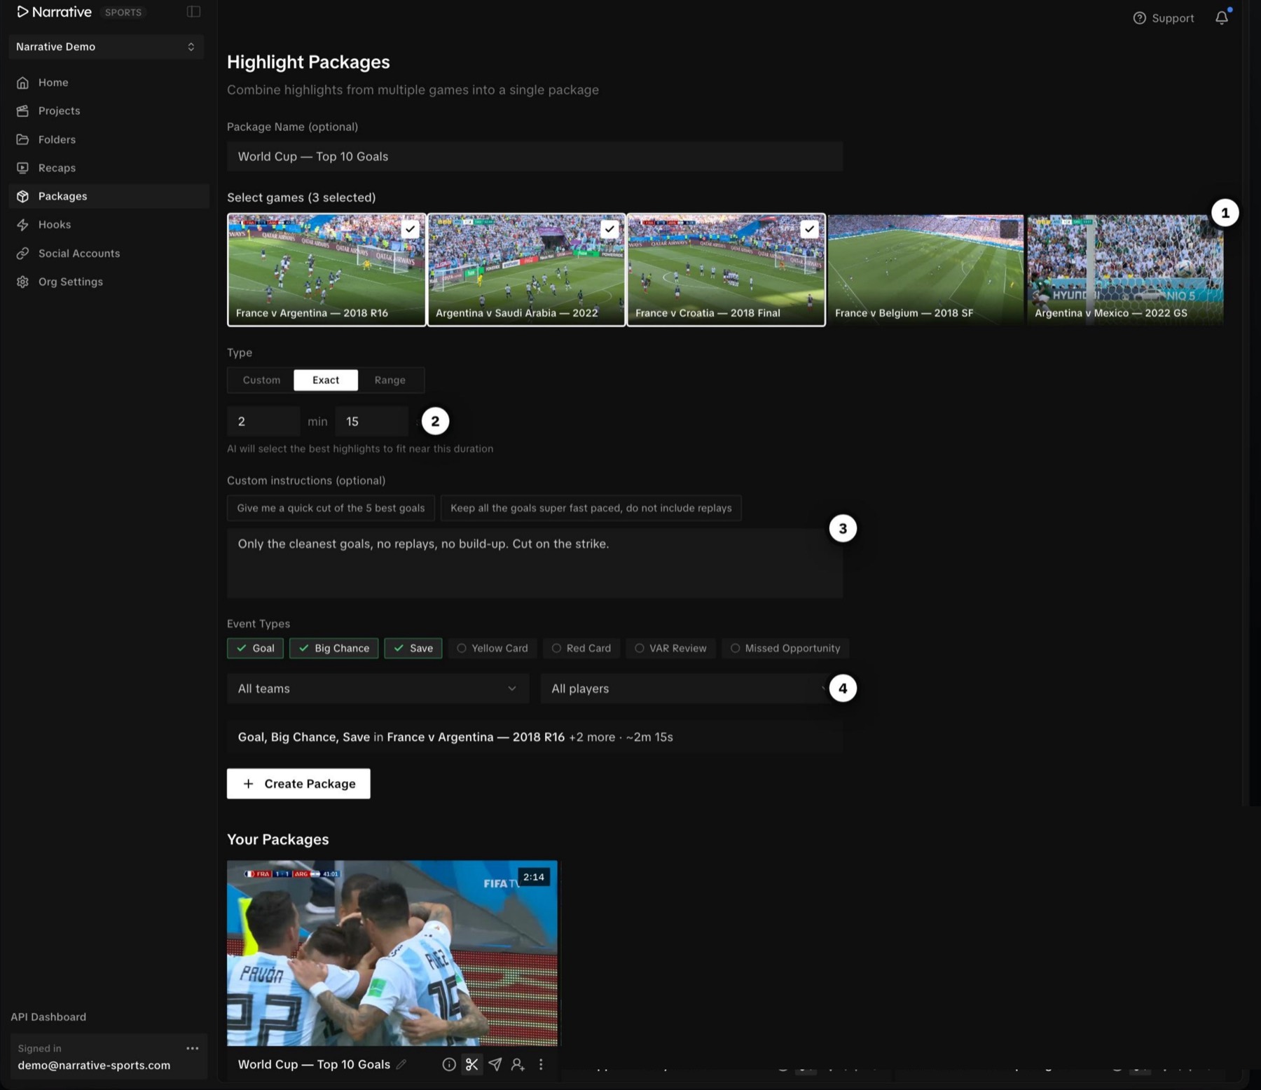
Task: Select France v Belgium game checkbox
Action: point(1009,229)
